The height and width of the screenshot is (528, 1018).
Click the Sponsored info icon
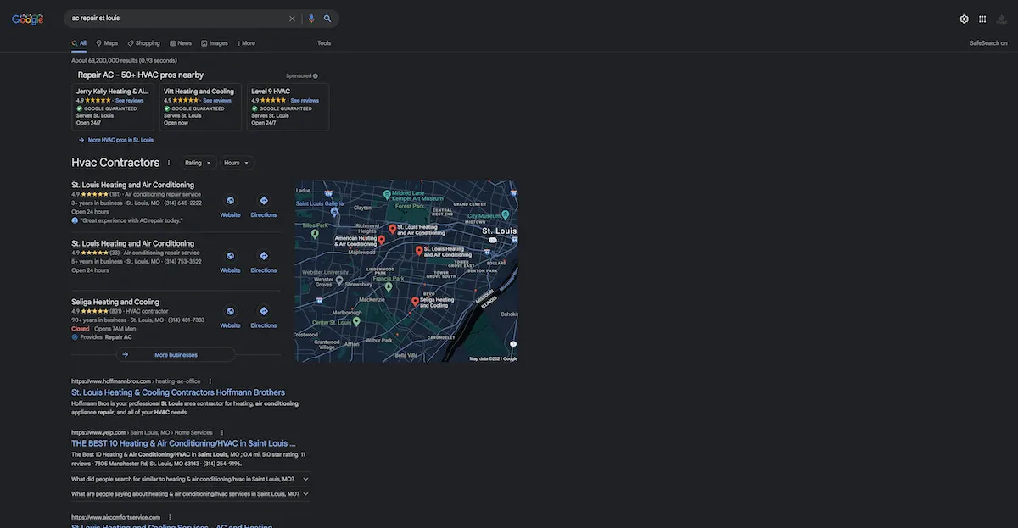coord(316,75)
